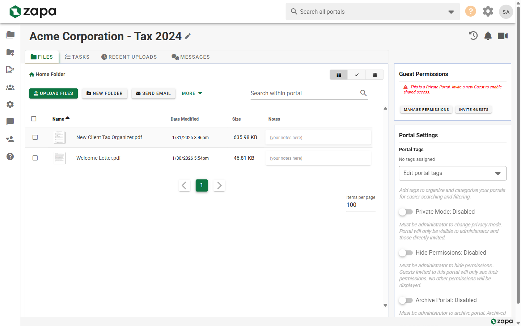
Task: Toggle Hide Permissions switch
Action: 406,253
